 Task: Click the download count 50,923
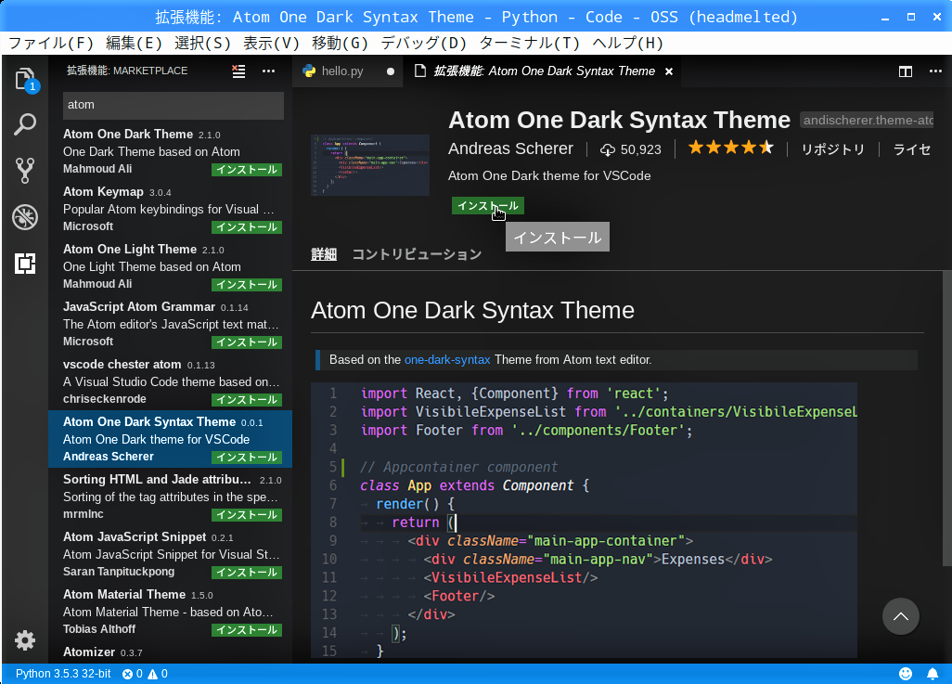(631, 149)
